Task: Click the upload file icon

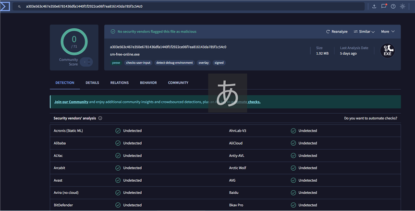Action: pos(374,6)
